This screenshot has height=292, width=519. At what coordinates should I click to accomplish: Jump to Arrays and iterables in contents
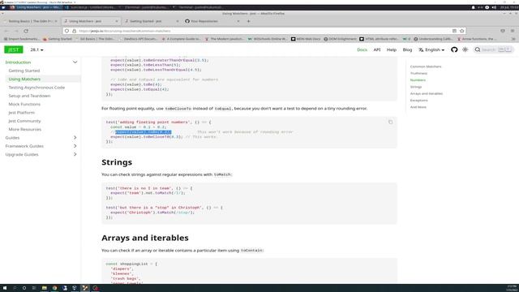[x=427, y=93]
